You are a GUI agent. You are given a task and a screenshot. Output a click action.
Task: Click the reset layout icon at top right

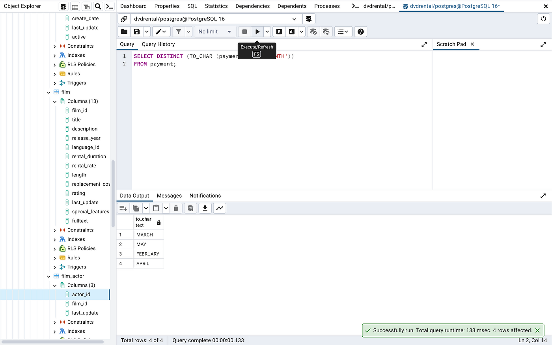(x=543, y=19)
